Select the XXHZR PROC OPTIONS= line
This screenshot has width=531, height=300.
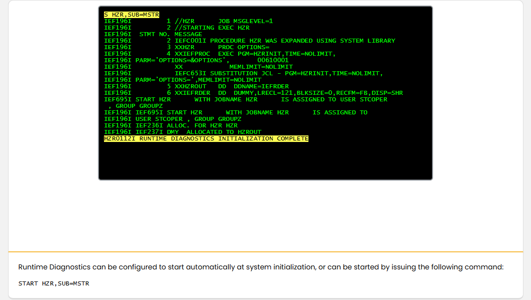click(x=186, y=47)
